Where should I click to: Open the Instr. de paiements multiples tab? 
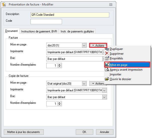coord(77,31)
